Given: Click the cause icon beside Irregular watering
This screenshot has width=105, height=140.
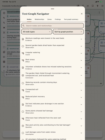Looking at the screenshot, I should pyautogui.click(x=23, y=53).
